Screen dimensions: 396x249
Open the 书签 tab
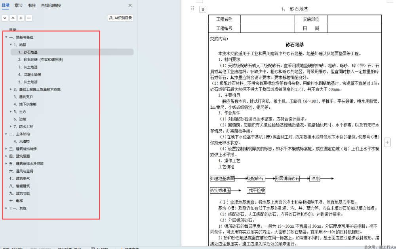(32, 6)
